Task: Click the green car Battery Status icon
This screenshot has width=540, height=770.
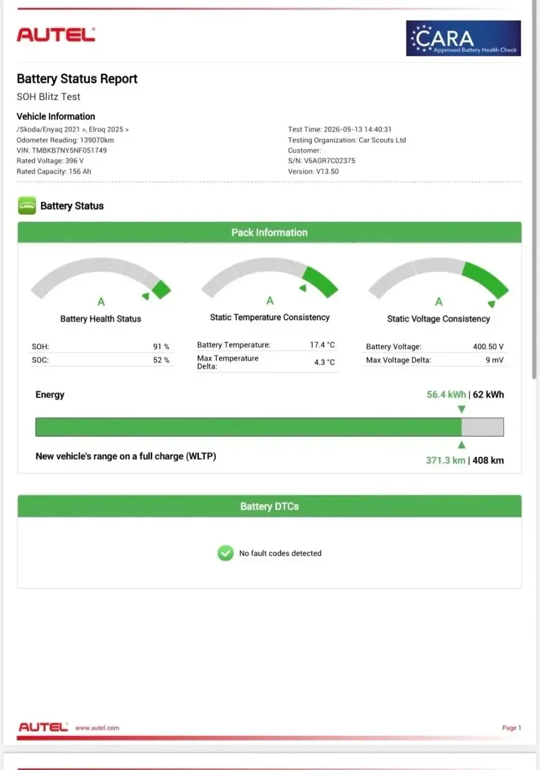Action: 26,206
